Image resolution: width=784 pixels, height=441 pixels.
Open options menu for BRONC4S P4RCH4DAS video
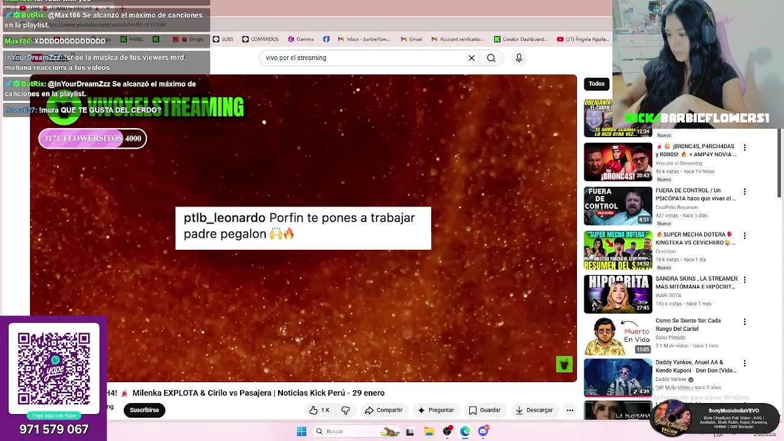pos(745,148)
